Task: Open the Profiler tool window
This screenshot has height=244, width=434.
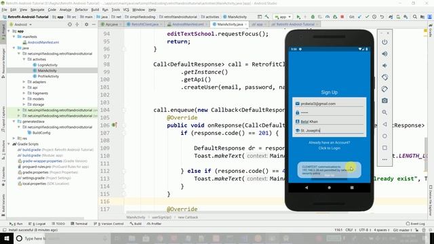Action: [x=155, y=224]
